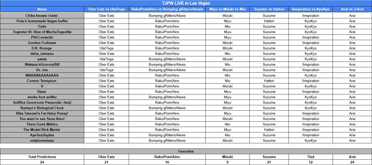Select 'KyoKyo' pick in onlylovemisao row
The height and width of the screenshot is (165, 372).
(311, 140)
